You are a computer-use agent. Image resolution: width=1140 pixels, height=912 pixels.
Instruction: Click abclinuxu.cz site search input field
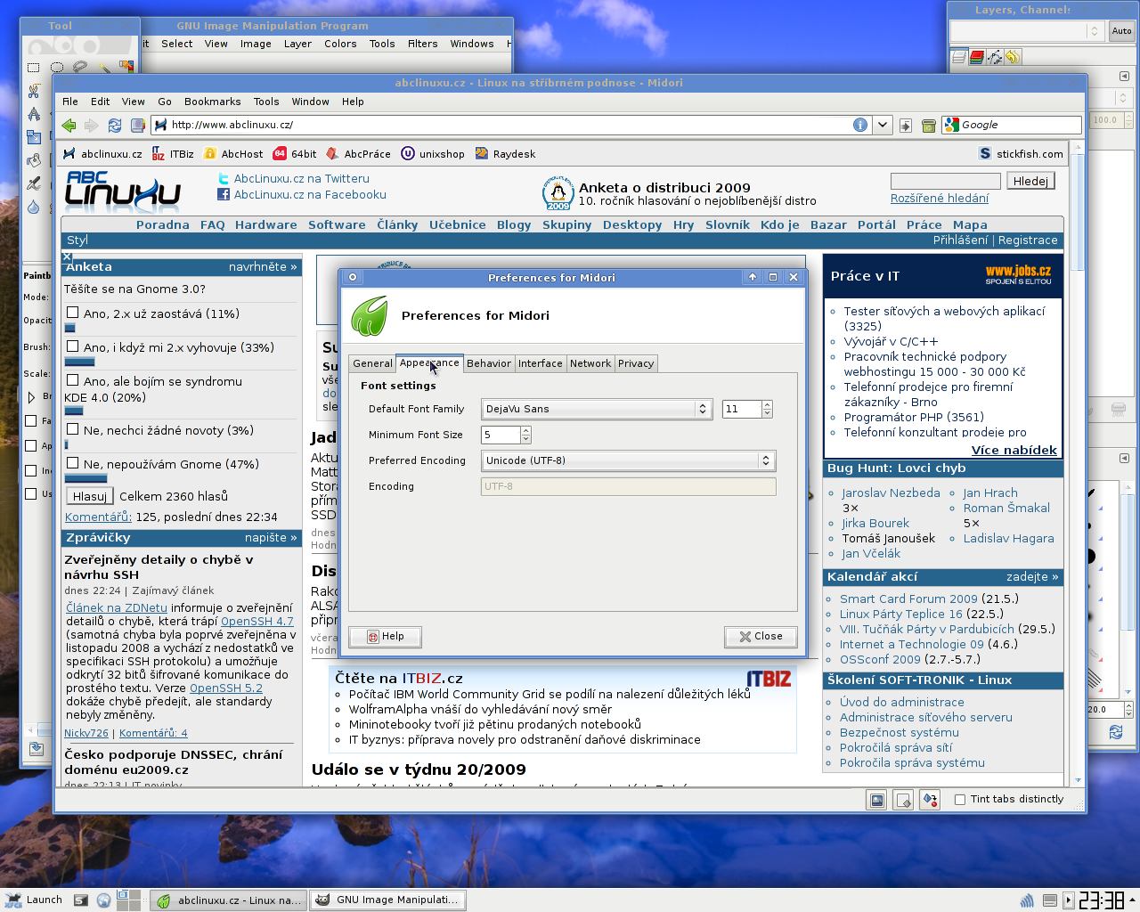pyautogui.click(x=945, y=181)
